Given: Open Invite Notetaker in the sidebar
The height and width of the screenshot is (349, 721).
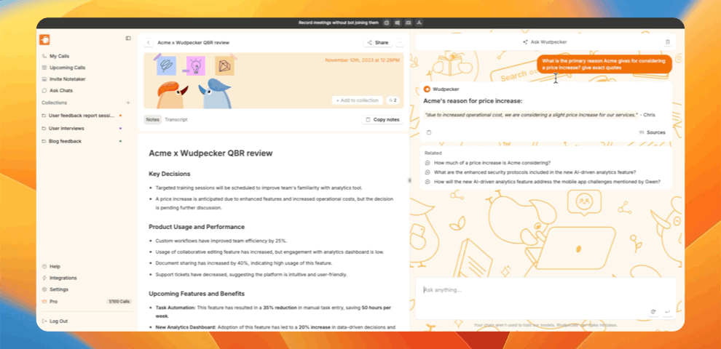Looking at the screenshot, I should [67, 79].
